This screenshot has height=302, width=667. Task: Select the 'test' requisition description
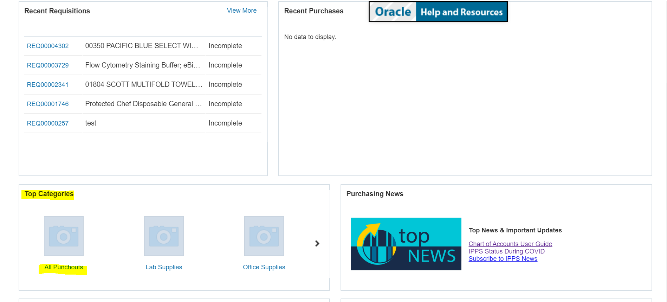[91, 123]
